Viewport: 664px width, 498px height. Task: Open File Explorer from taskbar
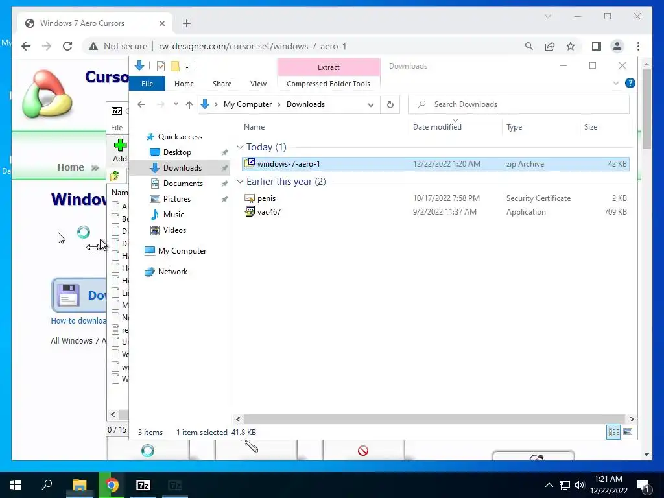click(79, 485)
